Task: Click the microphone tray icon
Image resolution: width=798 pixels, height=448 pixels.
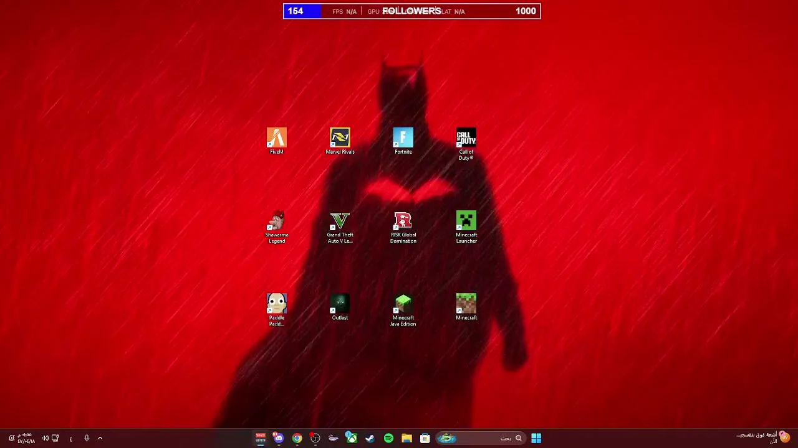Action: [87, 438]
